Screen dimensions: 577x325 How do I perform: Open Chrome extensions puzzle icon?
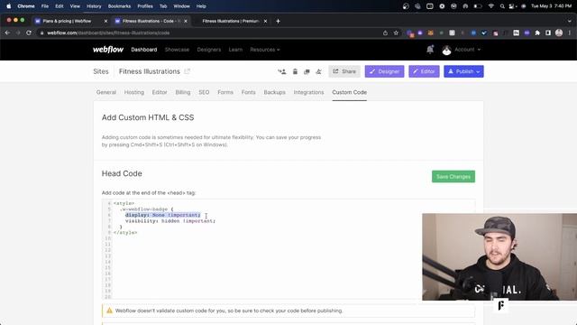(537, 32)
